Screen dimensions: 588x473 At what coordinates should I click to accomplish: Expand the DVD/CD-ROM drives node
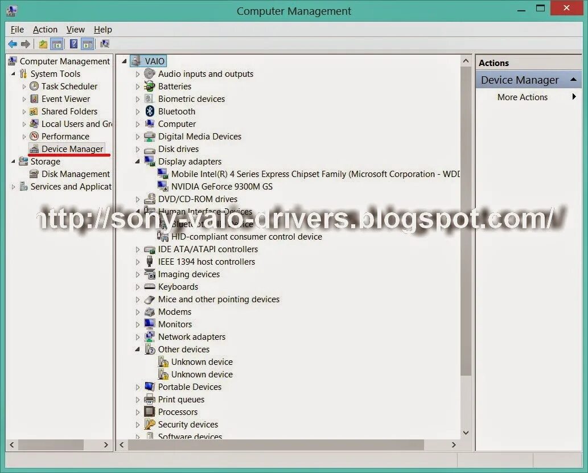click(138, 199)
